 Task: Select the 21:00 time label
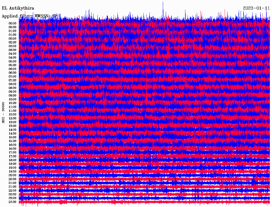click(12, 183)
